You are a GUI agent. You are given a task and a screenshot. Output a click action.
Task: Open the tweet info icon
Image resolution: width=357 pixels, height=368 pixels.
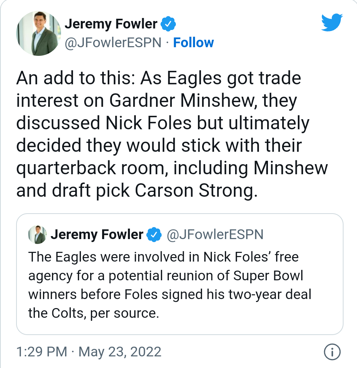[x=332, y=352]
